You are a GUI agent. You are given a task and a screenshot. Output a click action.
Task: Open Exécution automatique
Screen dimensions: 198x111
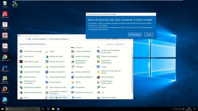pyautogui.click(x=107, y=56)
